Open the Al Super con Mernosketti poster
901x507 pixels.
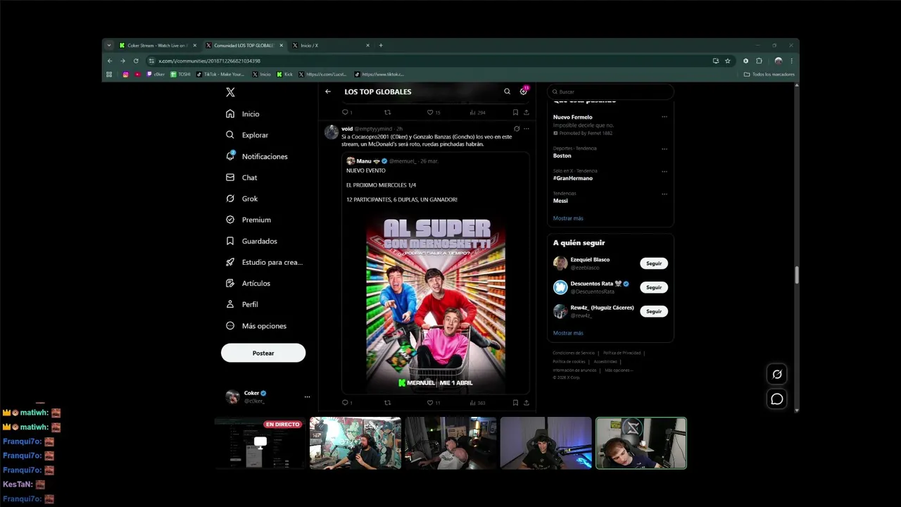[x=436, y=303]
